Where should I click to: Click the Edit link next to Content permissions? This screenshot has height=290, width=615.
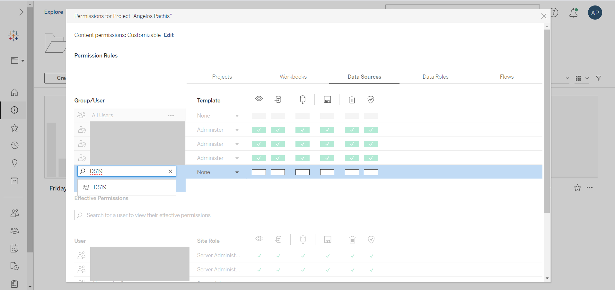pos(168,35)
